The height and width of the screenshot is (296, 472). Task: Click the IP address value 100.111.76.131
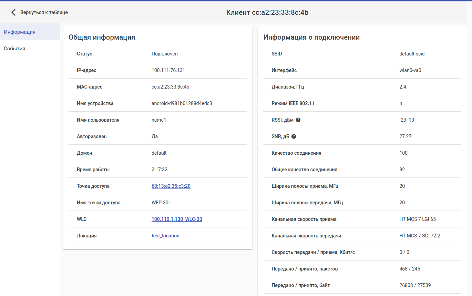point(168,70)
